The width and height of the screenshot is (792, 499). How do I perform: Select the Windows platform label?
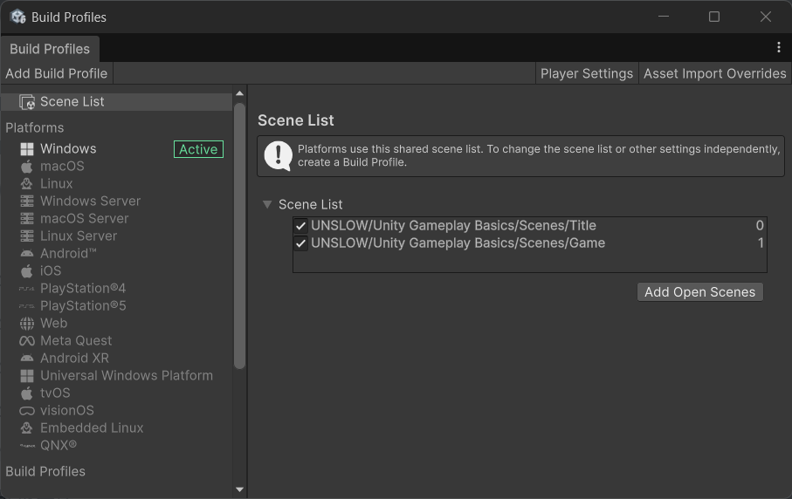click(x=68, y=149)
